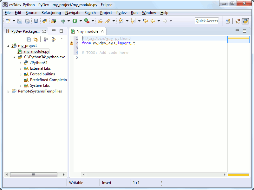Viewport: 254px width, 190px height.
Task: Click the Package Explorer arrows toolbar icon
Action: click(x=53, y=39)
